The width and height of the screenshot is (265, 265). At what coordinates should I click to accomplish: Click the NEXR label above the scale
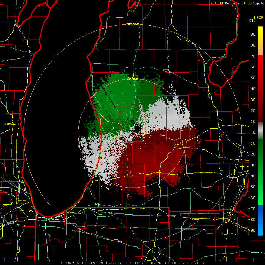[259, 18]
